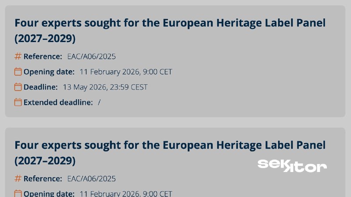
Task: Click the Extended deadline label
Action: coord(58,102)
